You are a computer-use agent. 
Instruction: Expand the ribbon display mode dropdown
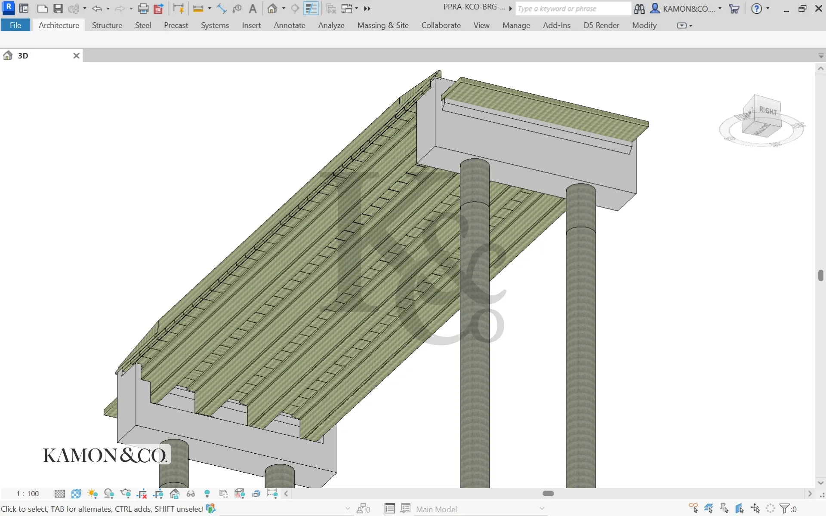click(684, 25)
